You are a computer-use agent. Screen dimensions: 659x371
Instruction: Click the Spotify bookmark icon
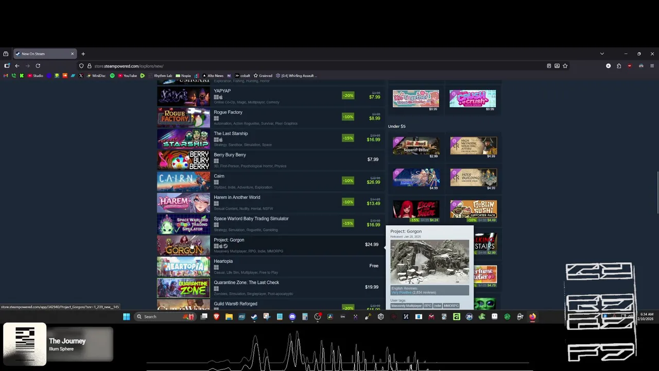[x=112, y=76]
